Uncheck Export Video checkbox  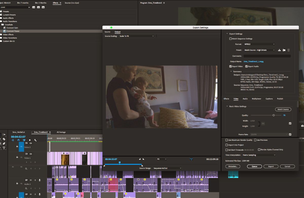[230, 66]
